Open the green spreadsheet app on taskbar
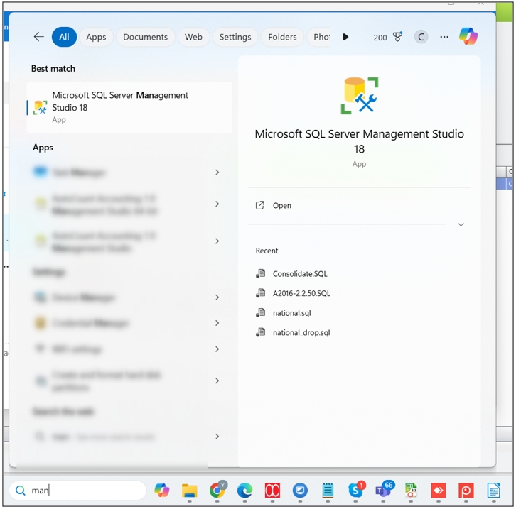The width and height of the screenshot is (516, 509). click(x=411, y=491)
